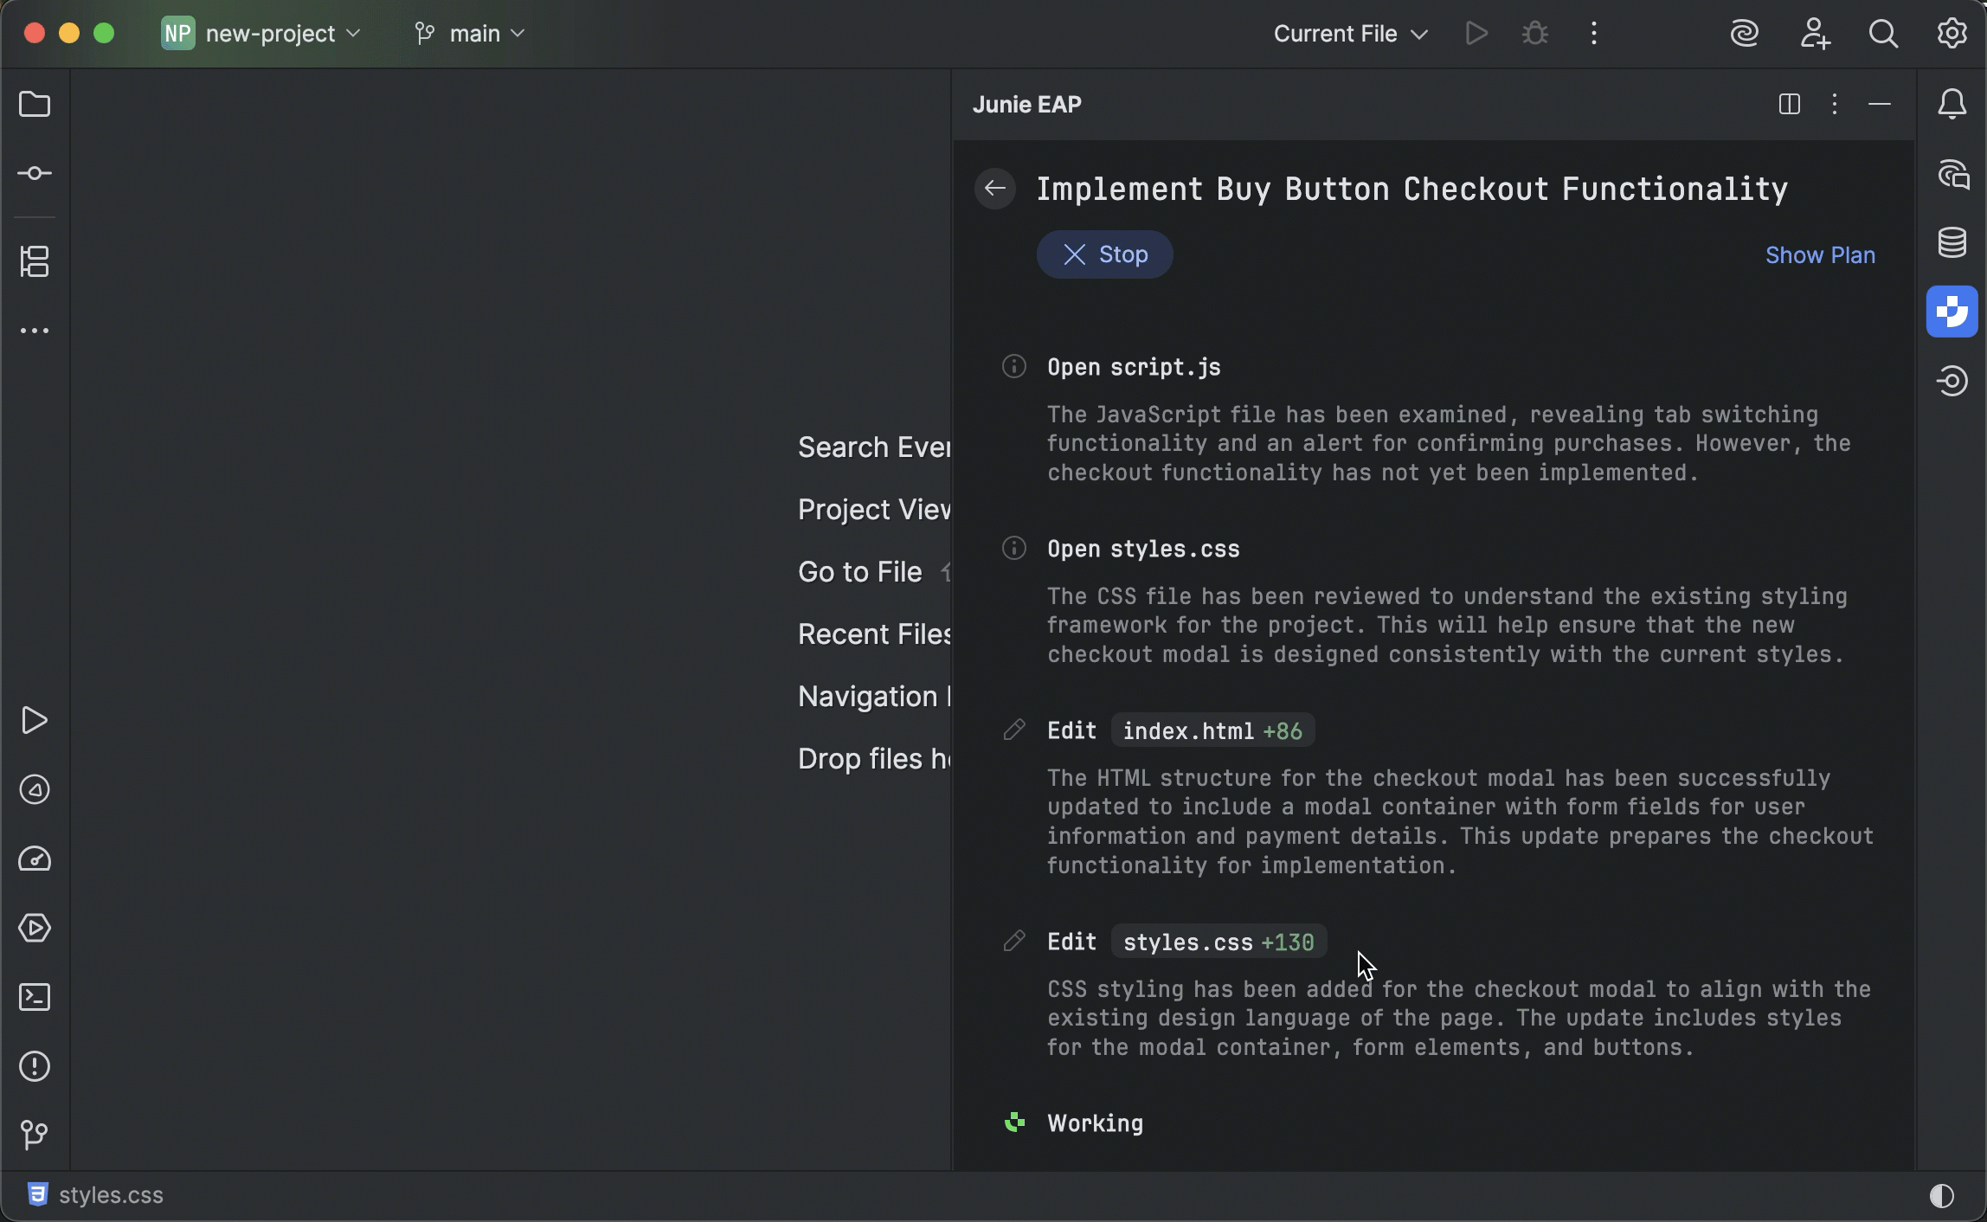This screenshot has height=1222, width=1987.
Task: Expand the new-project dropdown
Action: coord(261,34)
